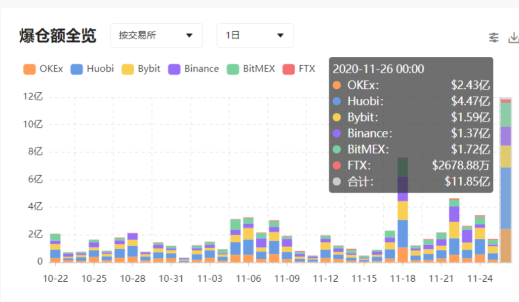Open the 1日 interval dropdown
The height and width of the screenshot is (302, 519).
255,36
